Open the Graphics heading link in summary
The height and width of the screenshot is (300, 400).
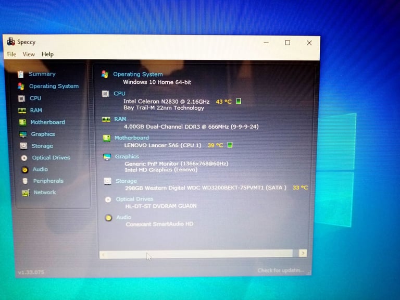pos(127,156)
